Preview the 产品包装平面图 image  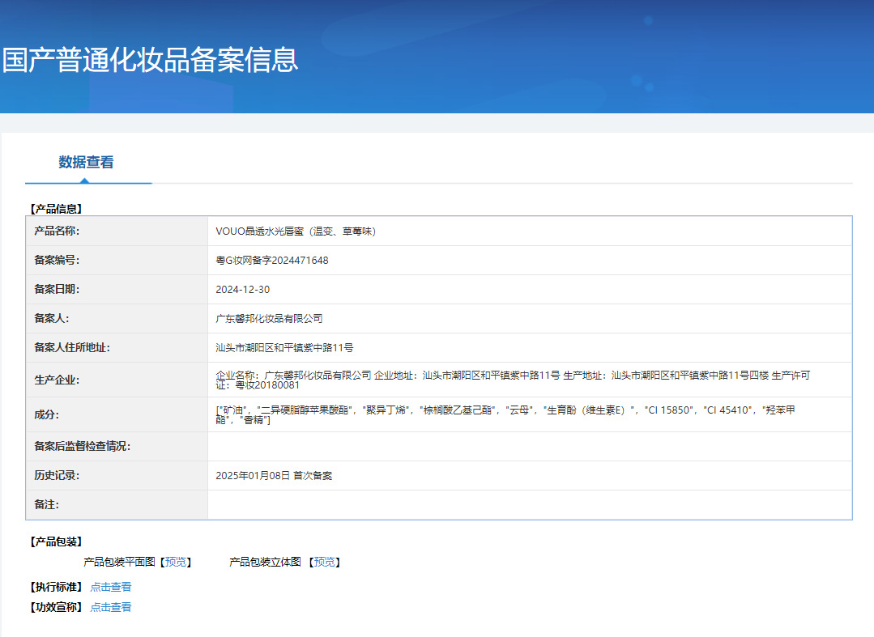pyautogui.click(x=176, y=562)
